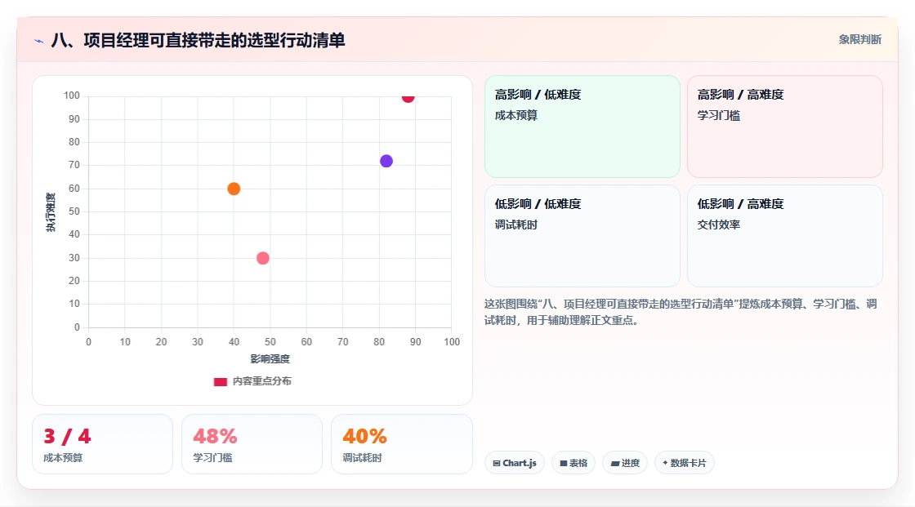Image resolution: width=915 pixels, height=507 pixels.
Task: Click the red data point at the chart top
Action: click(408, 97)
